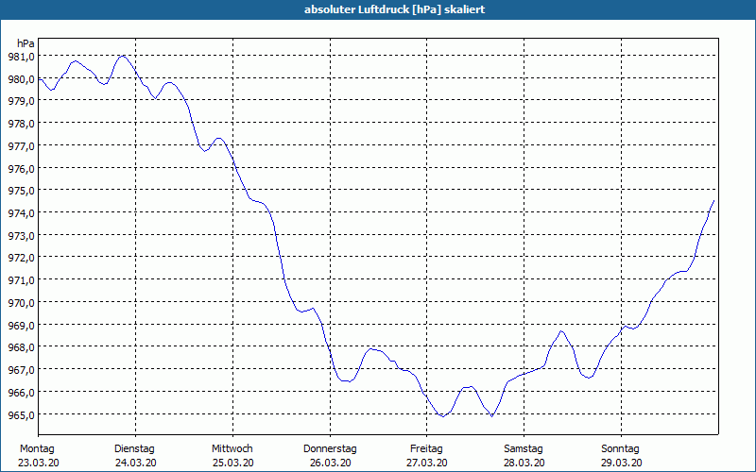Click the 'Donnerstag' day label
The image size is (756, 472).
coord(330,449)
